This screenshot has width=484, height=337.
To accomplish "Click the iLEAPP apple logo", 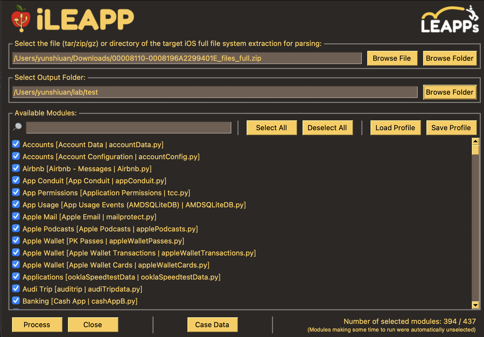I will (21, 18).
